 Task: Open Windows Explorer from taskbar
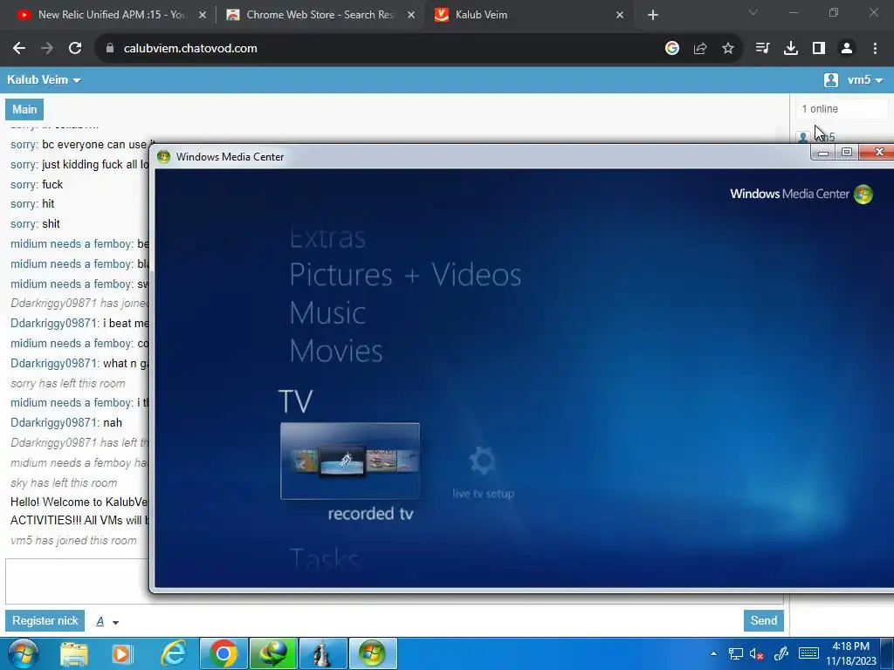pos(74,654)
